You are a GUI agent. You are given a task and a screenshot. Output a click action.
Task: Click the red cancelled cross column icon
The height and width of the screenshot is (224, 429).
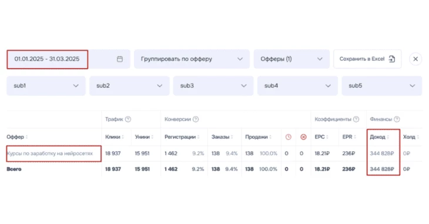click(x=303, y=137)
